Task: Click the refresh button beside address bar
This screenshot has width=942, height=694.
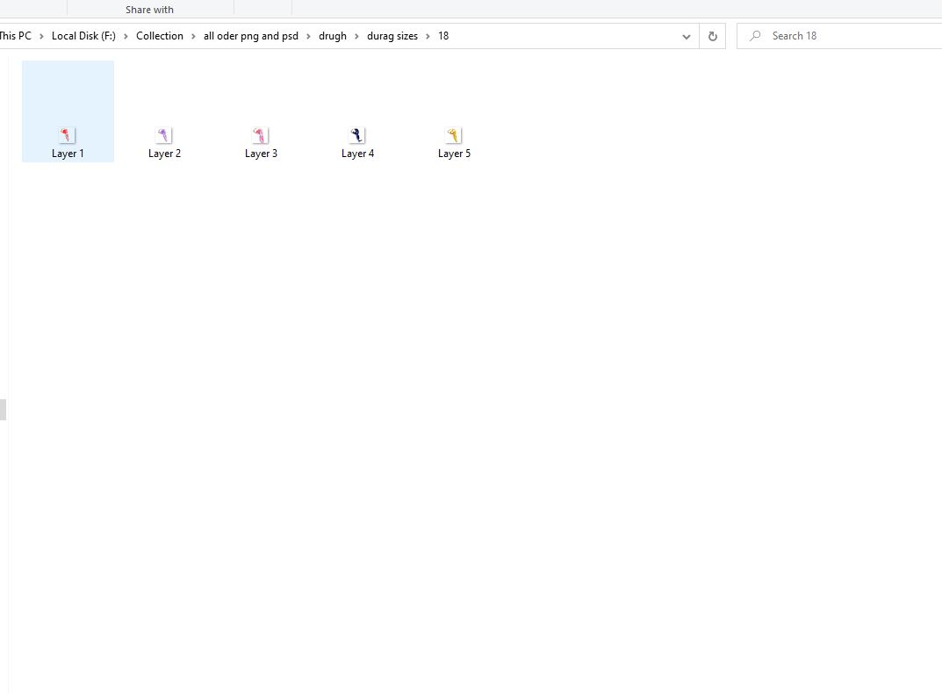Action: (713, 36)
